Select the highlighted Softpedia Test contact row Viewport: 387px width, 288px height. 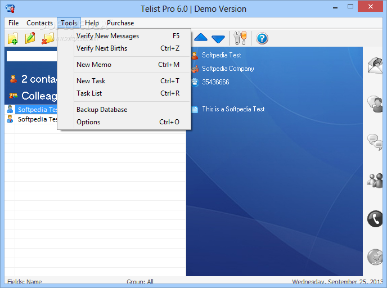coord(36,110)
